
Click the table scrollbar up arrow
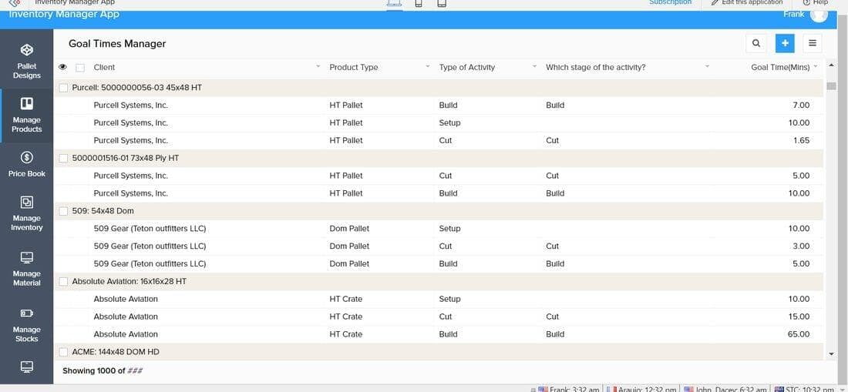(x=831, y=65)
